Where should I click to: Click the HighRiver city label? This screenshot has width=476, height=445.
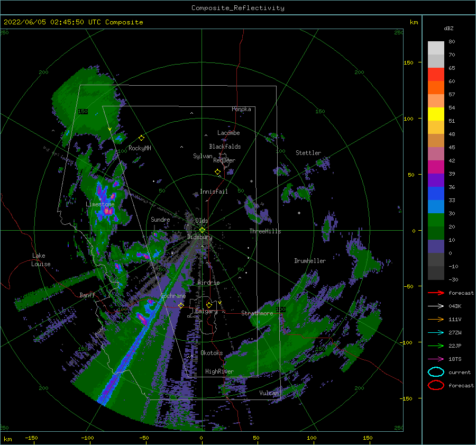(219, 371)
